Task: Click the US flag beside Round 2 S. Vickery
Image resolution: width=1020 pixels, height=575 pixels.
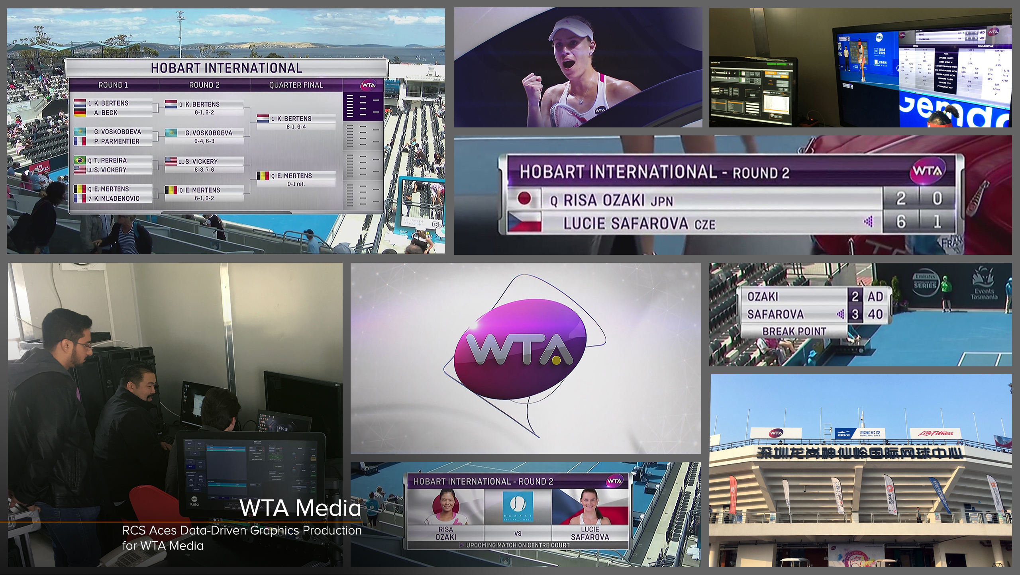Action: [x=171, y=161]
